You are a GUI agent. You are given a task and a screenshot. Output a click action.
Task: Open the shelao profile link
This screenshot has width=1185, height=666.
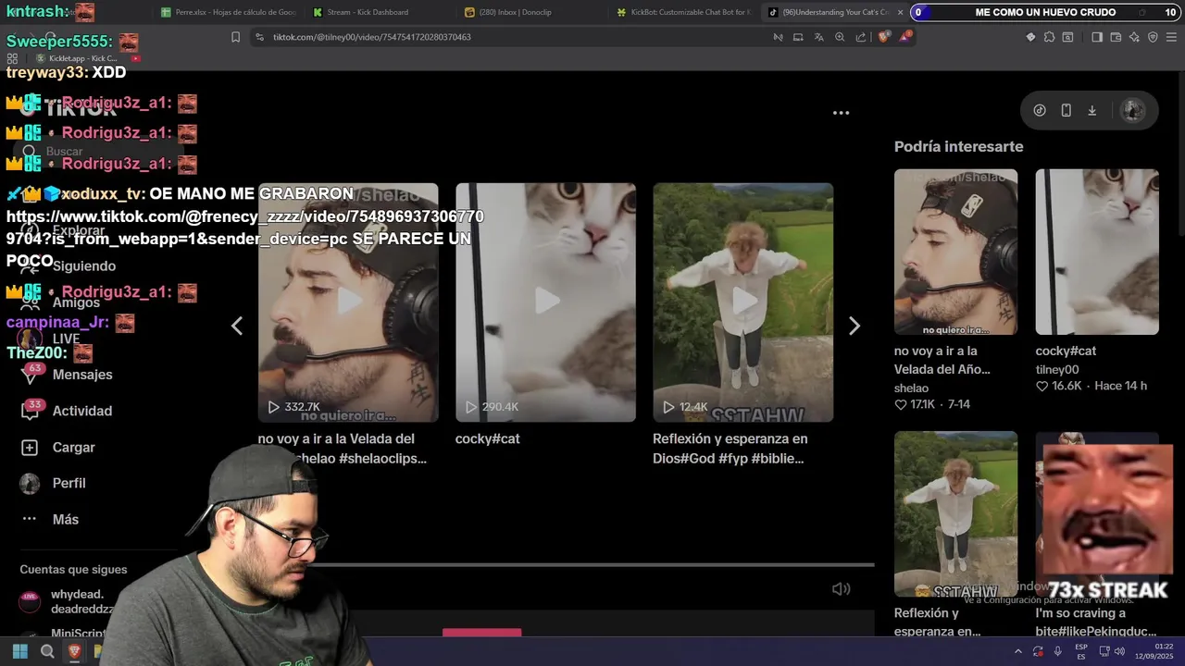[x=911, y=388]
